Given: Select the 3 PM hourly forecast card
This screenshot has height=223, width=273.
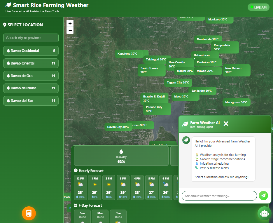Looking at the screenshot, I should 123,187.
